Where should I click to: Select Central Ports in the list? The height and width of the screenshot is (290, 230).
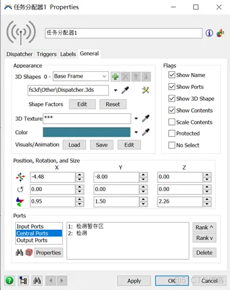coord(39,233)
